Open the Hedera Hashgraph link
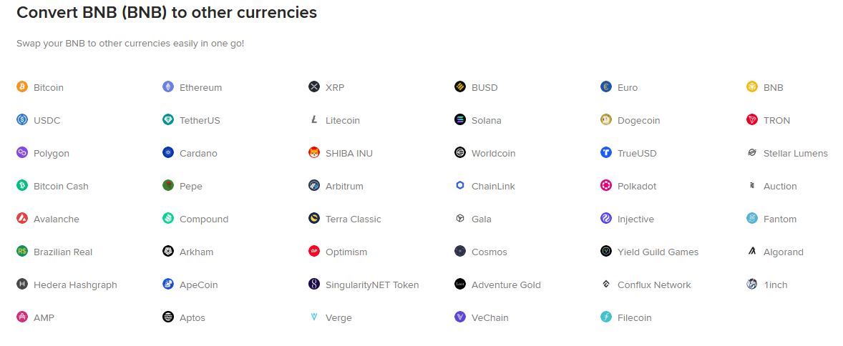Viewport: 843px width, 346px height. tap(75, 285)
